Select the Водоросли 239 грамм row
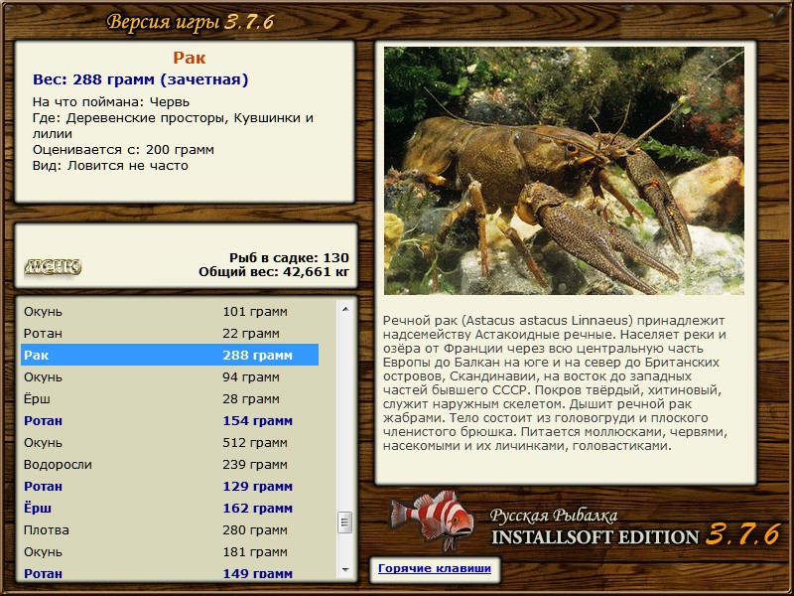The image size is (794, 596). 170,464
